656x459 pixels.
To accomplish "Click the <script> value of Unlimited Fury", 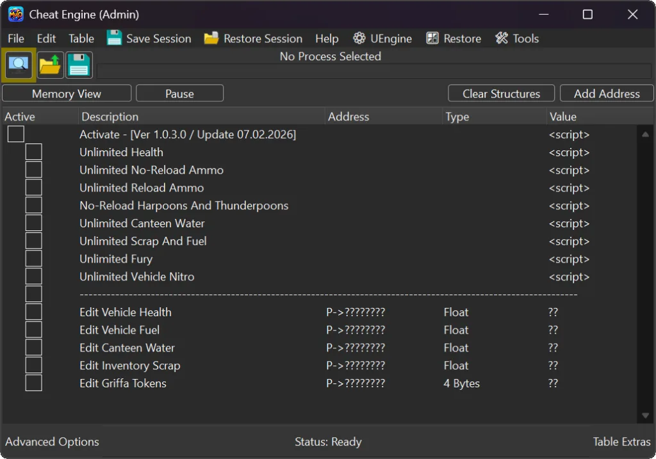I will [x=569, y=259].
